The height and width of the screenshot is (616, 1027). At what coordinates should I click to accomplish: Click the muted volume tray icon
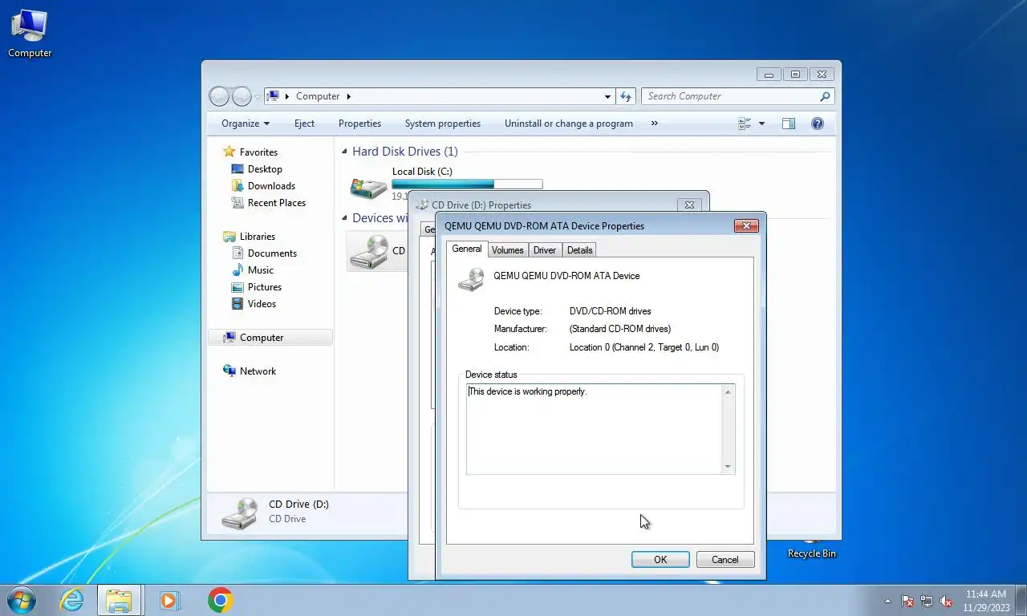coord(946,601)
